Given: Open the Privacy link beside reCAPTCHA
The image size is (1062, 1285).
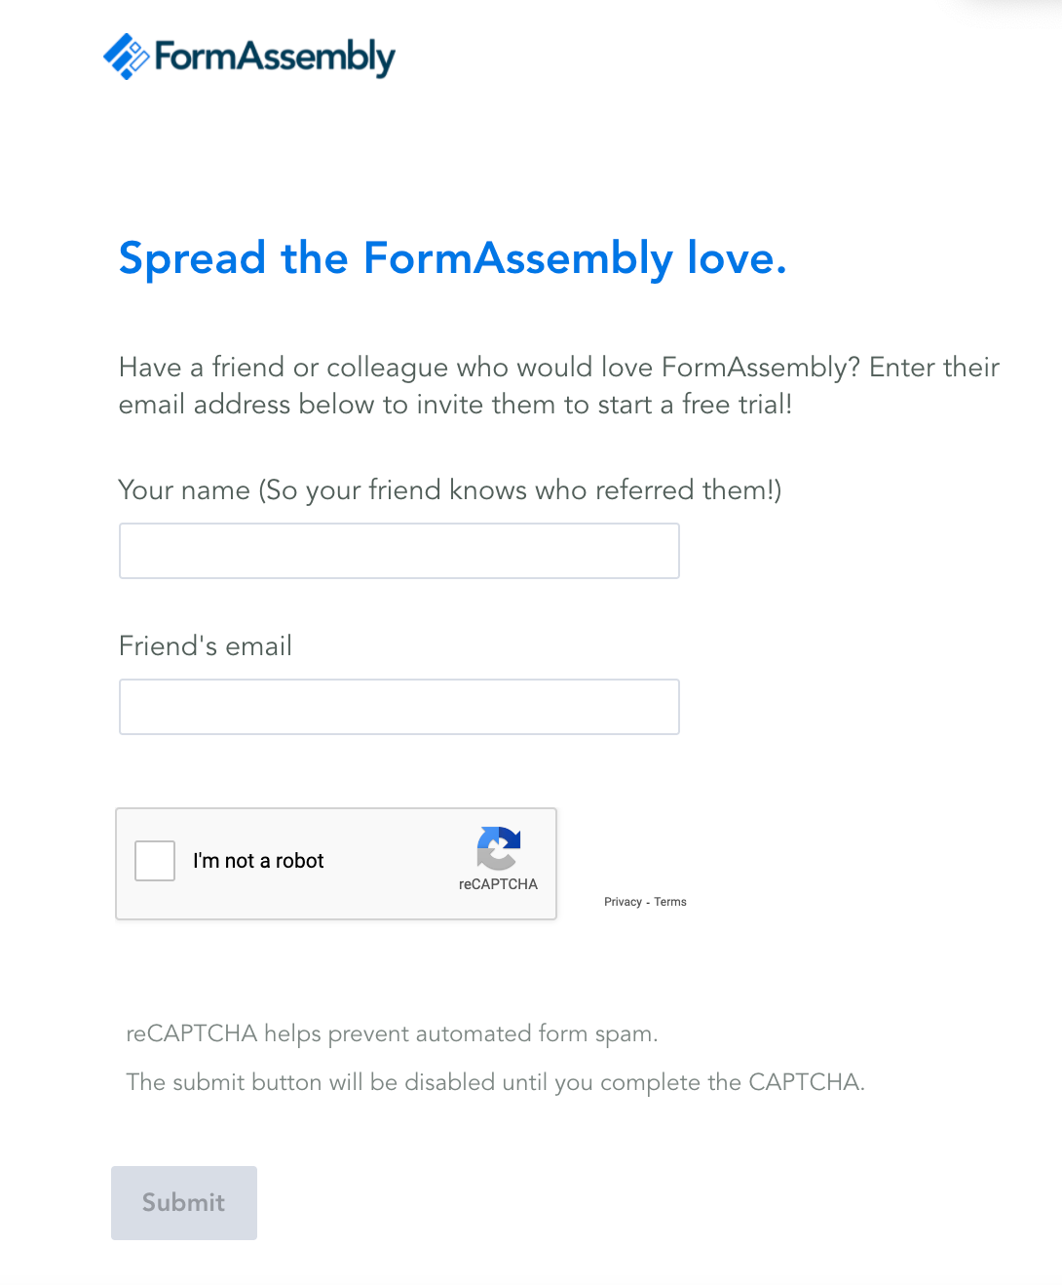Looking at the screenshot, I should point(623,902).
